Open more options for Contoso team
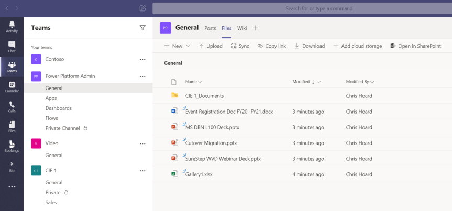Image resolution: width=452 pixels, height=211 pixels. click(142, 59)
